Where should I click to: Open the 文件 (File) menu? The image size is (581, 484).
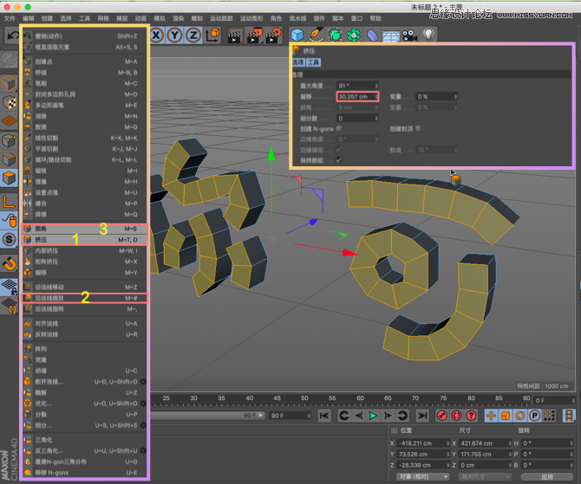coord(10,18)
